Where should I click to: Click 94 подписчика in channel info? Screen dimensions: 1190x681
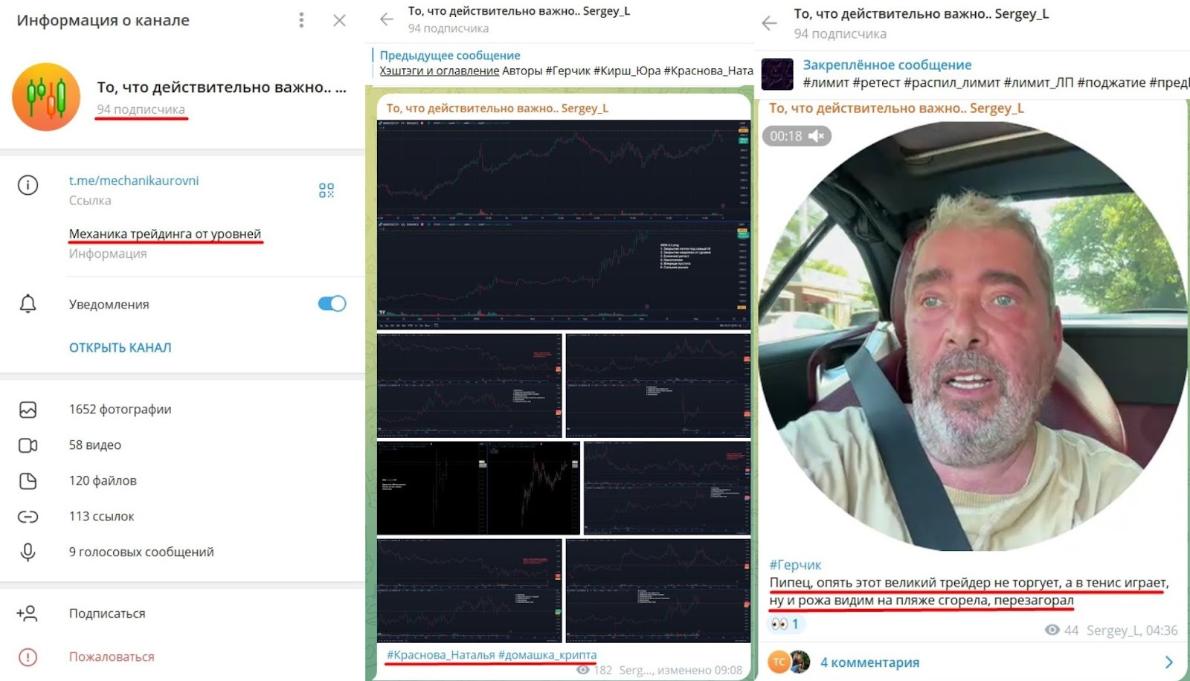(141, 109)
